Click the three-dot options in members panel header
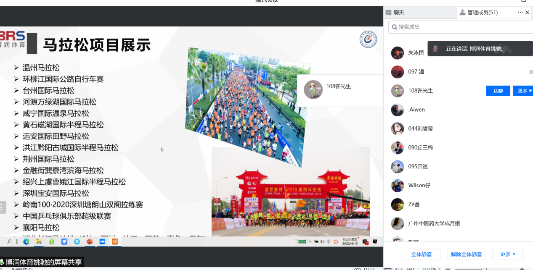Image resolution: width=533 pixels, height=270 pixels. pyautogui.click(x=520, y=13)
